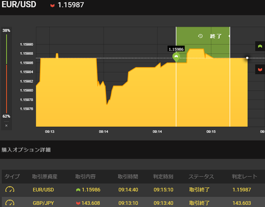The image size is (265, 207).
Task: Click the 1.15980 price axis label
Action: click(x=26, y=90)
